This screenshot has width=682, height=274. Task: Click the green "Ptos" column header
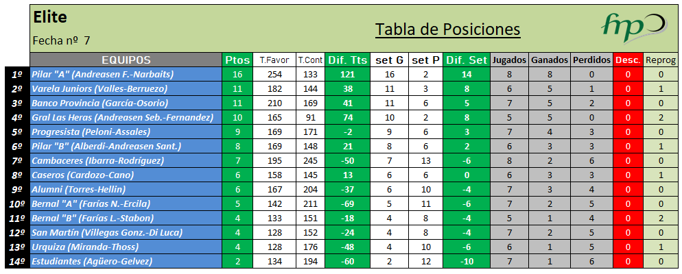pyautogui.click(x=237, y=60)
